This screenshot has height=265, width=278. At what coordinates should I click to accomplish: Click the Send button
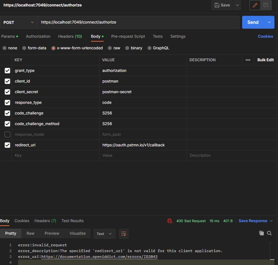253,22
